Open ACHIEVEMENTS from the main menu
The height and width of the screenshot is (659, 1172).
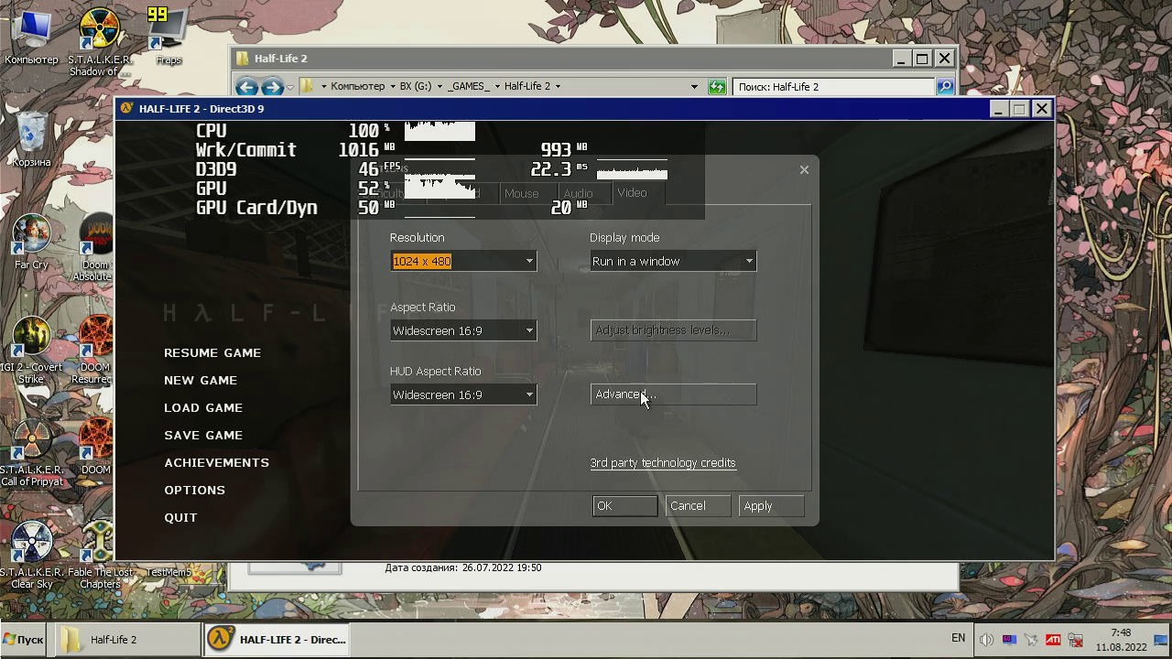(217, 463)
